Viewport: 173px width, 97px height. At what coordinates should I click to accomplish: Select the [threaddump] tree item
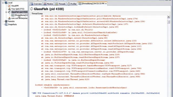click(x=21, y=15)
